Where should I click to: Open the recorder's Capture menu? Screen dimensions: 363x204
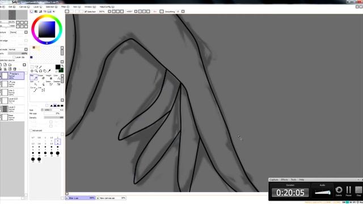coord(274,180)
